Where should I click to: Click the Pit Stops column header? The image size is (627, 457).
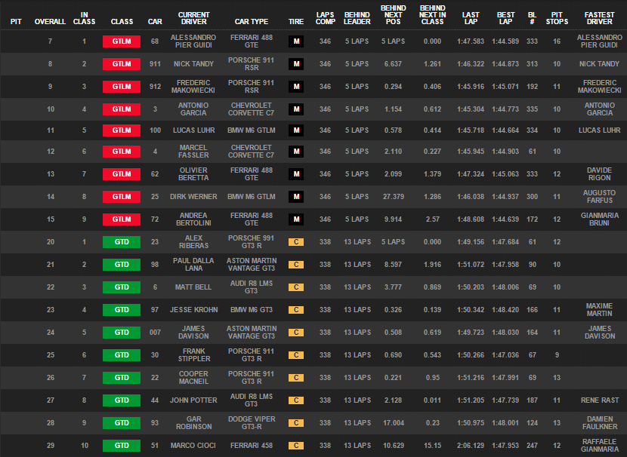tap(557, 18)
